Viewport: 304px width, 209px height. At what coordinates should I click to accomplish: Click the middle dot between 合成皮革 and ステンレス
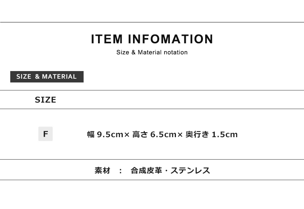(x=166, y=171)
